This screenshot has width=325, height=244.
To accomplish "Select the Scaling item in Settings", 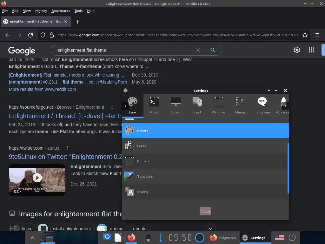I will click(205, 192).
